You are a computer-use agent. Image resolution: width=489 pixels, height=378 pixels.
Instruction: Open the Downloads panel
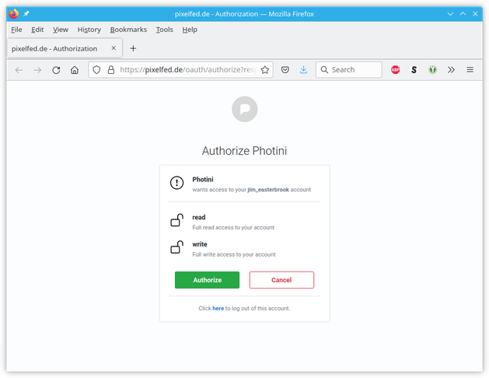303,70
